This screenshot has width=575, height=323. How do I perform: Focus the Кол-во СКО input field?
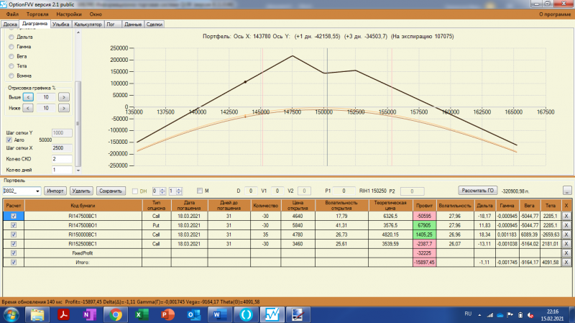[x=62, y=159]
